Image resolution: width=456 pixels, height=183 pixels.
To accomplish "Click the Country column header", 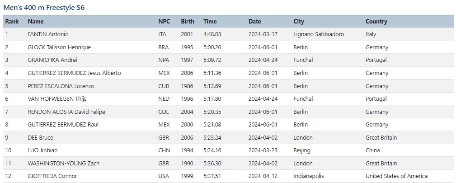I will [x=376, y=22].
